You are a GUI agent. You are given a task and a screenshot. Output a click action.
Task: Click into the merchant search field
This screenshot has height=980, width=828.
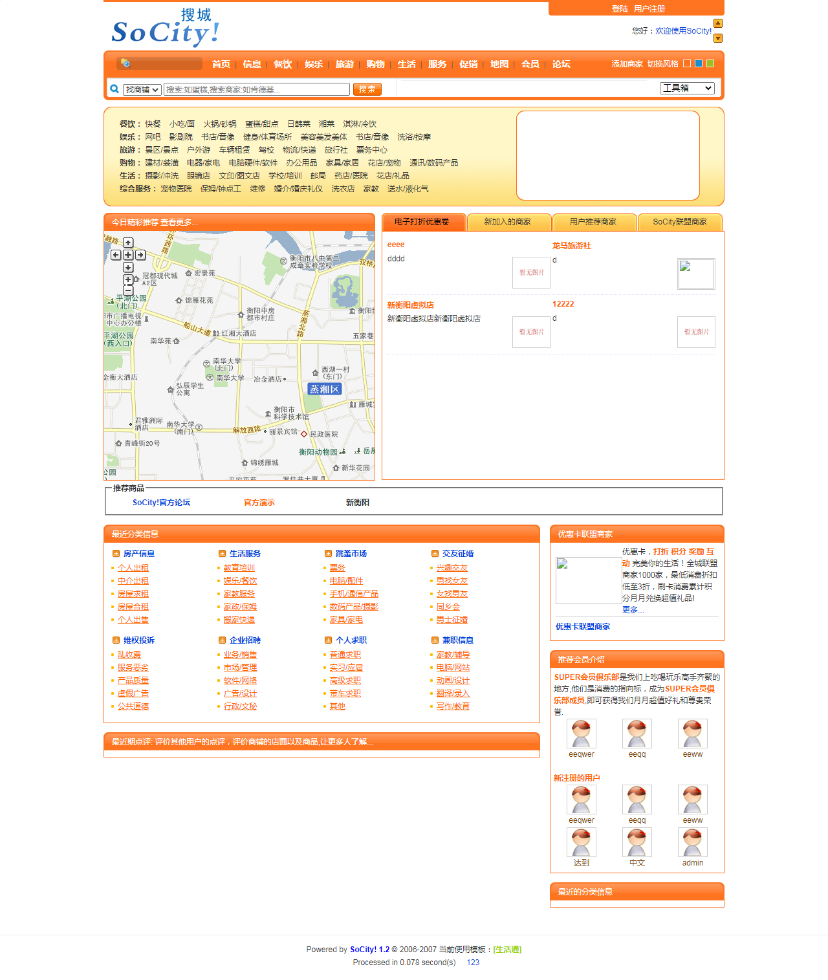pyautogui.click(x=257, y=89)
